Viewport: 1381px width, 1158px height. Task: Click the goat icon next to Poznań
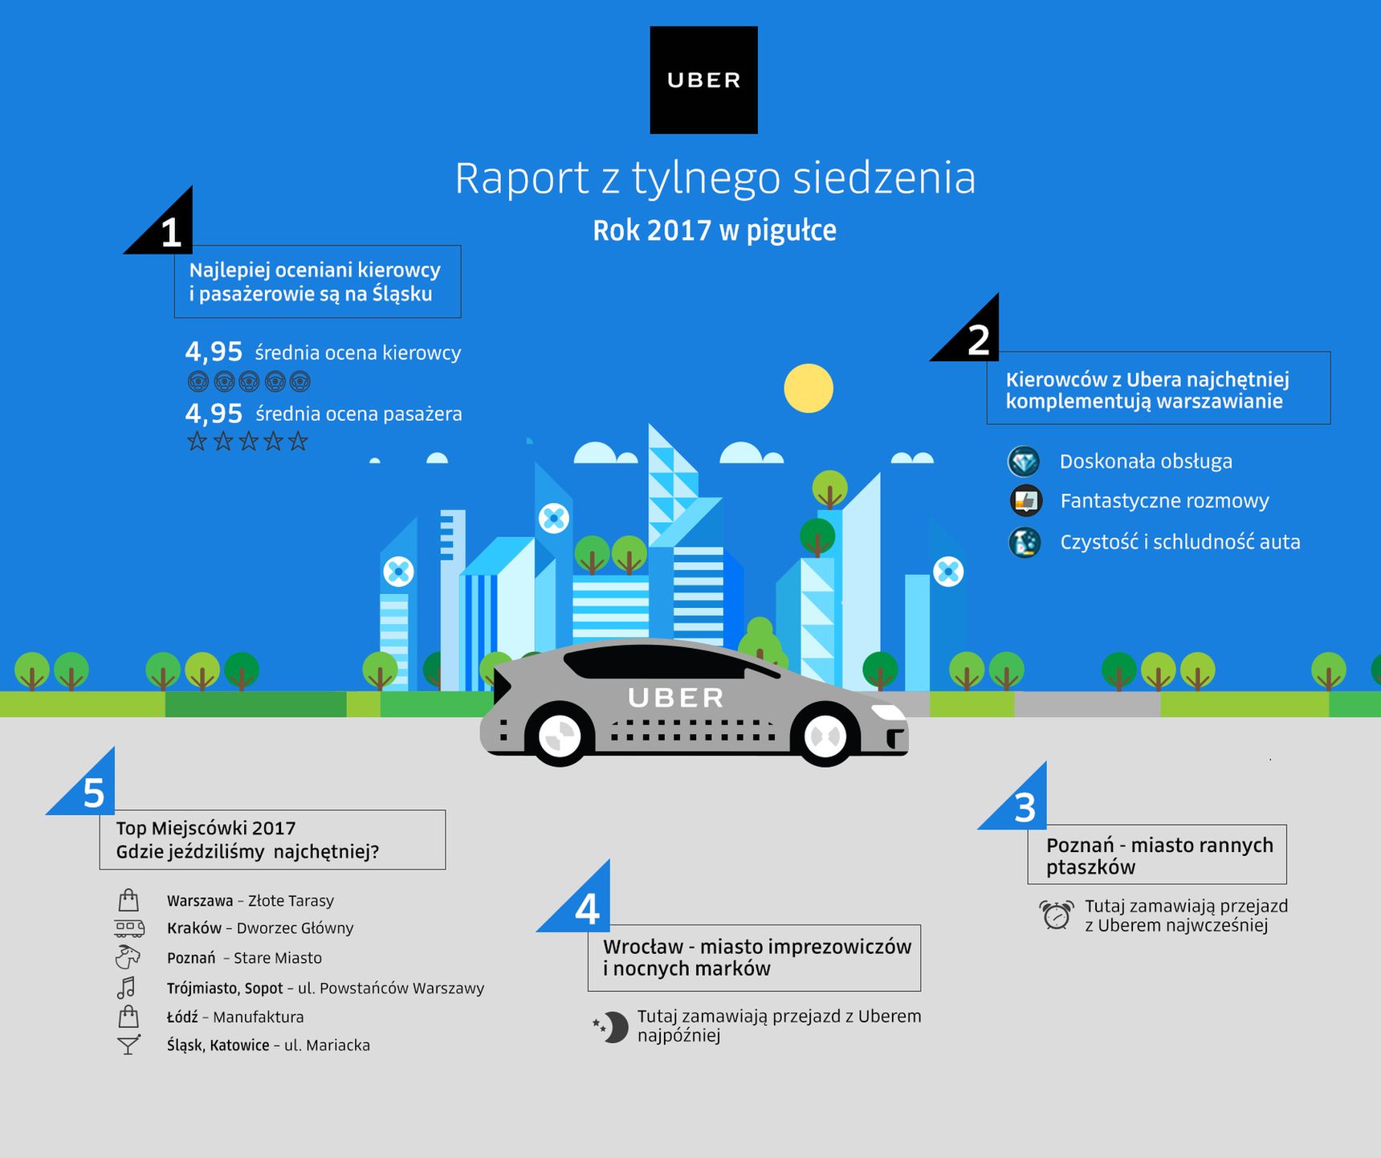point(128,957)
